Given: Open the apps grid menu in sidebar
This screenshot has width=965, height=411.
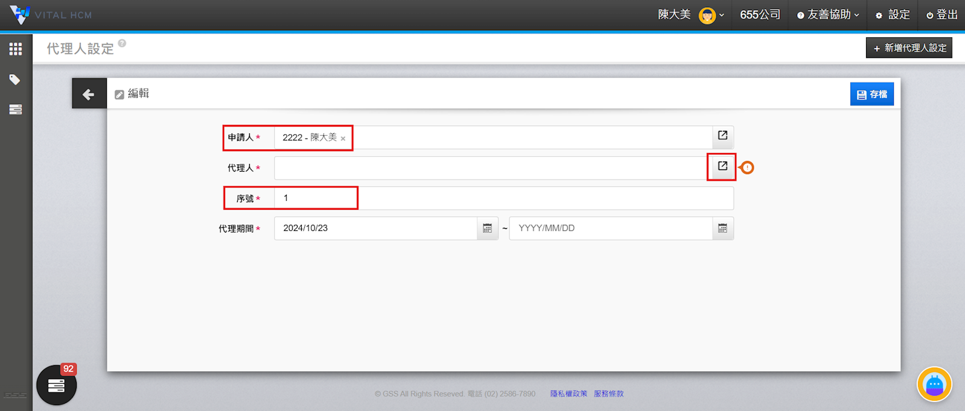Looking at the screenshot, I should tap(16, 49).
